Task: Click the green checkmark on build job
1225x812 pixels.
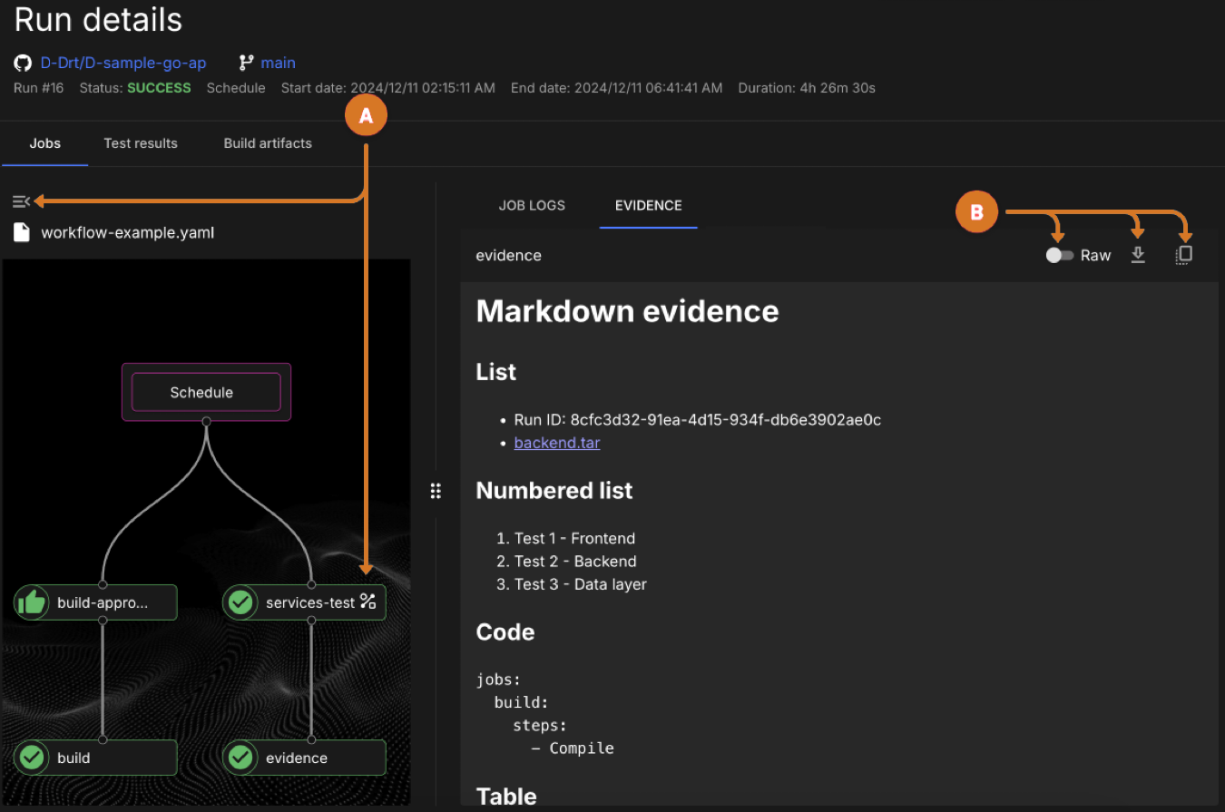Action: pyautogui.click(x=33, y=758)
